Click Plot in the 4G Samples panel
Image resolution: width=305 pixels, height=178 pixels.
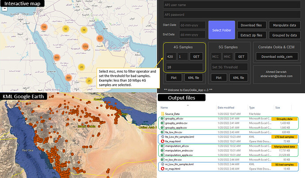coord(174,78)
